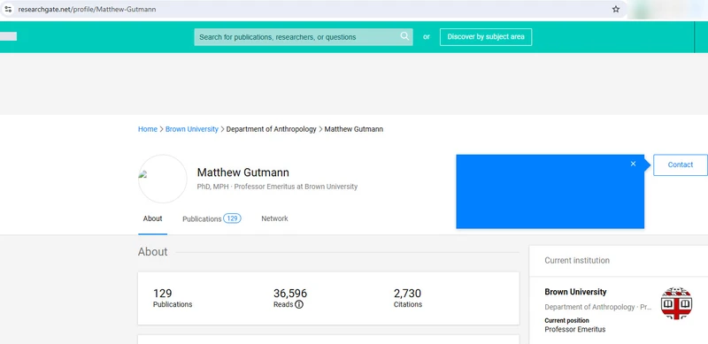Image resolution: width=708 pixels, height=344 pixels.
Task: Click the 129 publications count badge
Action: pos(232,218)
